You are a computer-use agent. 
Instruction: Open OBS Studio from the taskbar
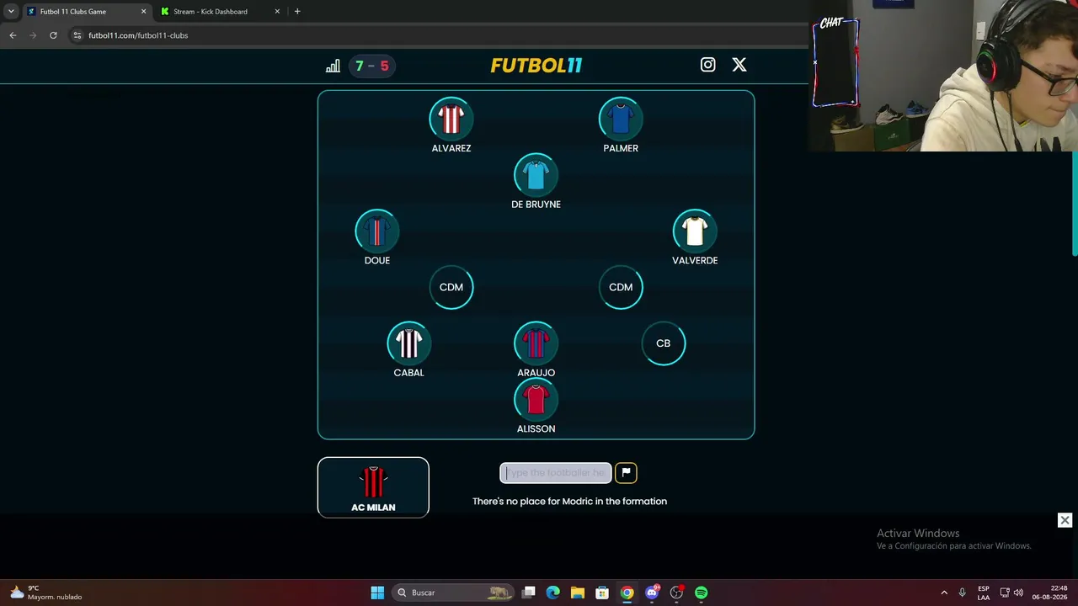pos(676,593)
